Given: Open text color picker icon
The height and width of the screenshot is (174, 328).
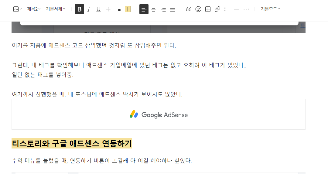Looking at the screenshot, I should click(x=118, y=9).
